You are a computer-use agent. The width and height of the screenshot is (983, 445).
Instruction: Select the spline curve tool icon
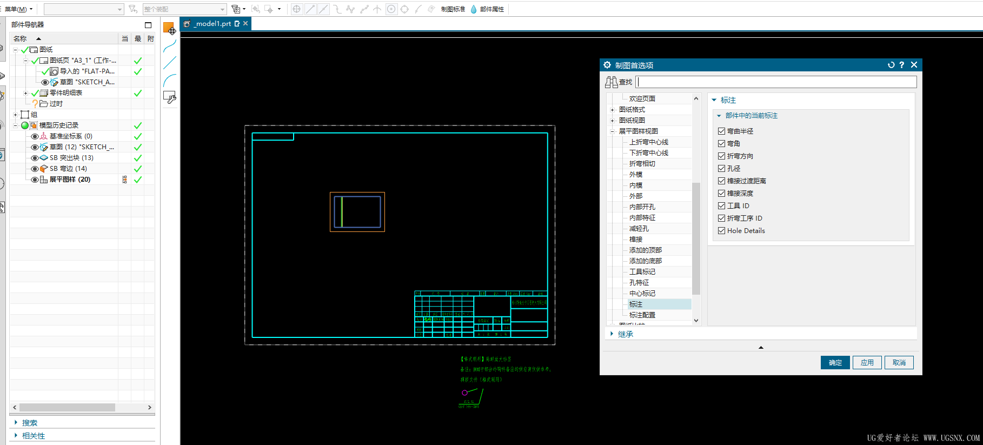coord(169,46)
